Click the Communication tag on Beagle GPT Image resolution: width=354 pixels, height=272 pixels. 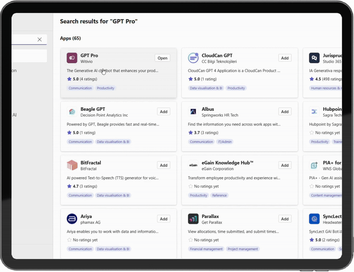[x=80, y=142]
